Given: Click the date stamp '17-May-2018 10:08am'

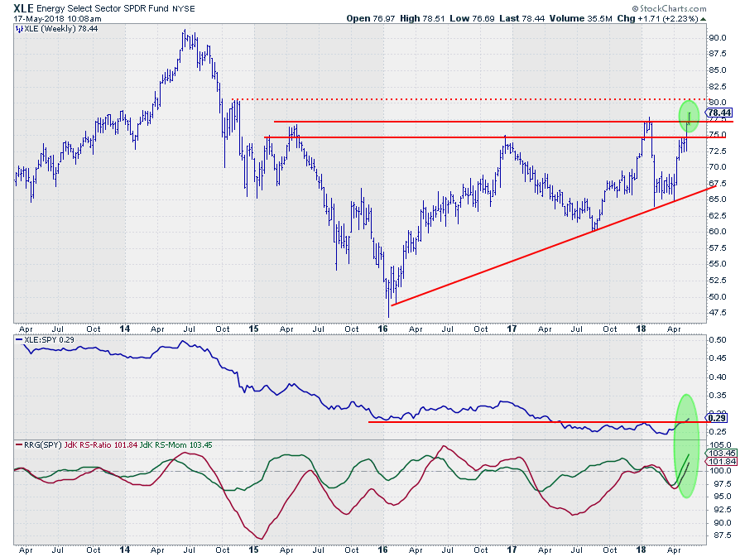Looking at the screenshot, I should point(57,18).
